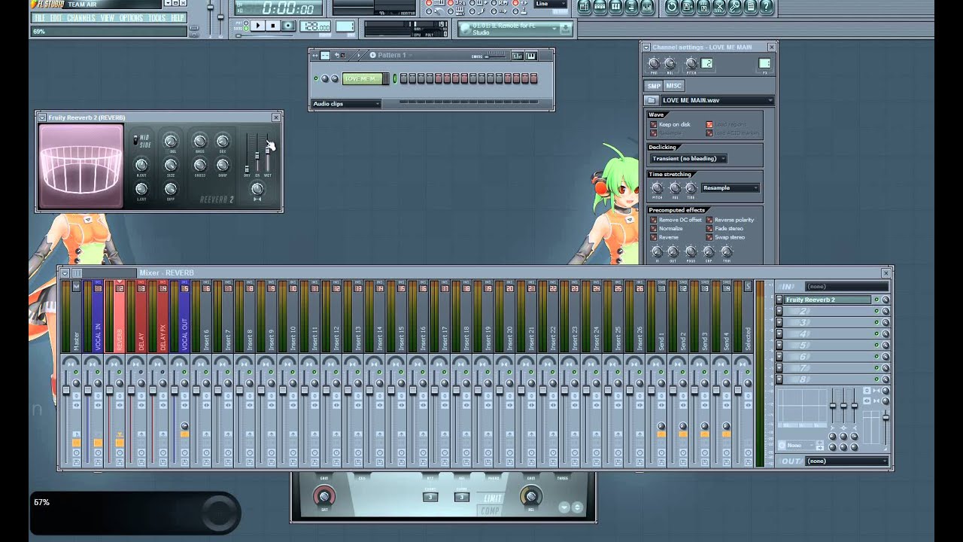Click the SMP tab in Channel settings

pos(655,85)
